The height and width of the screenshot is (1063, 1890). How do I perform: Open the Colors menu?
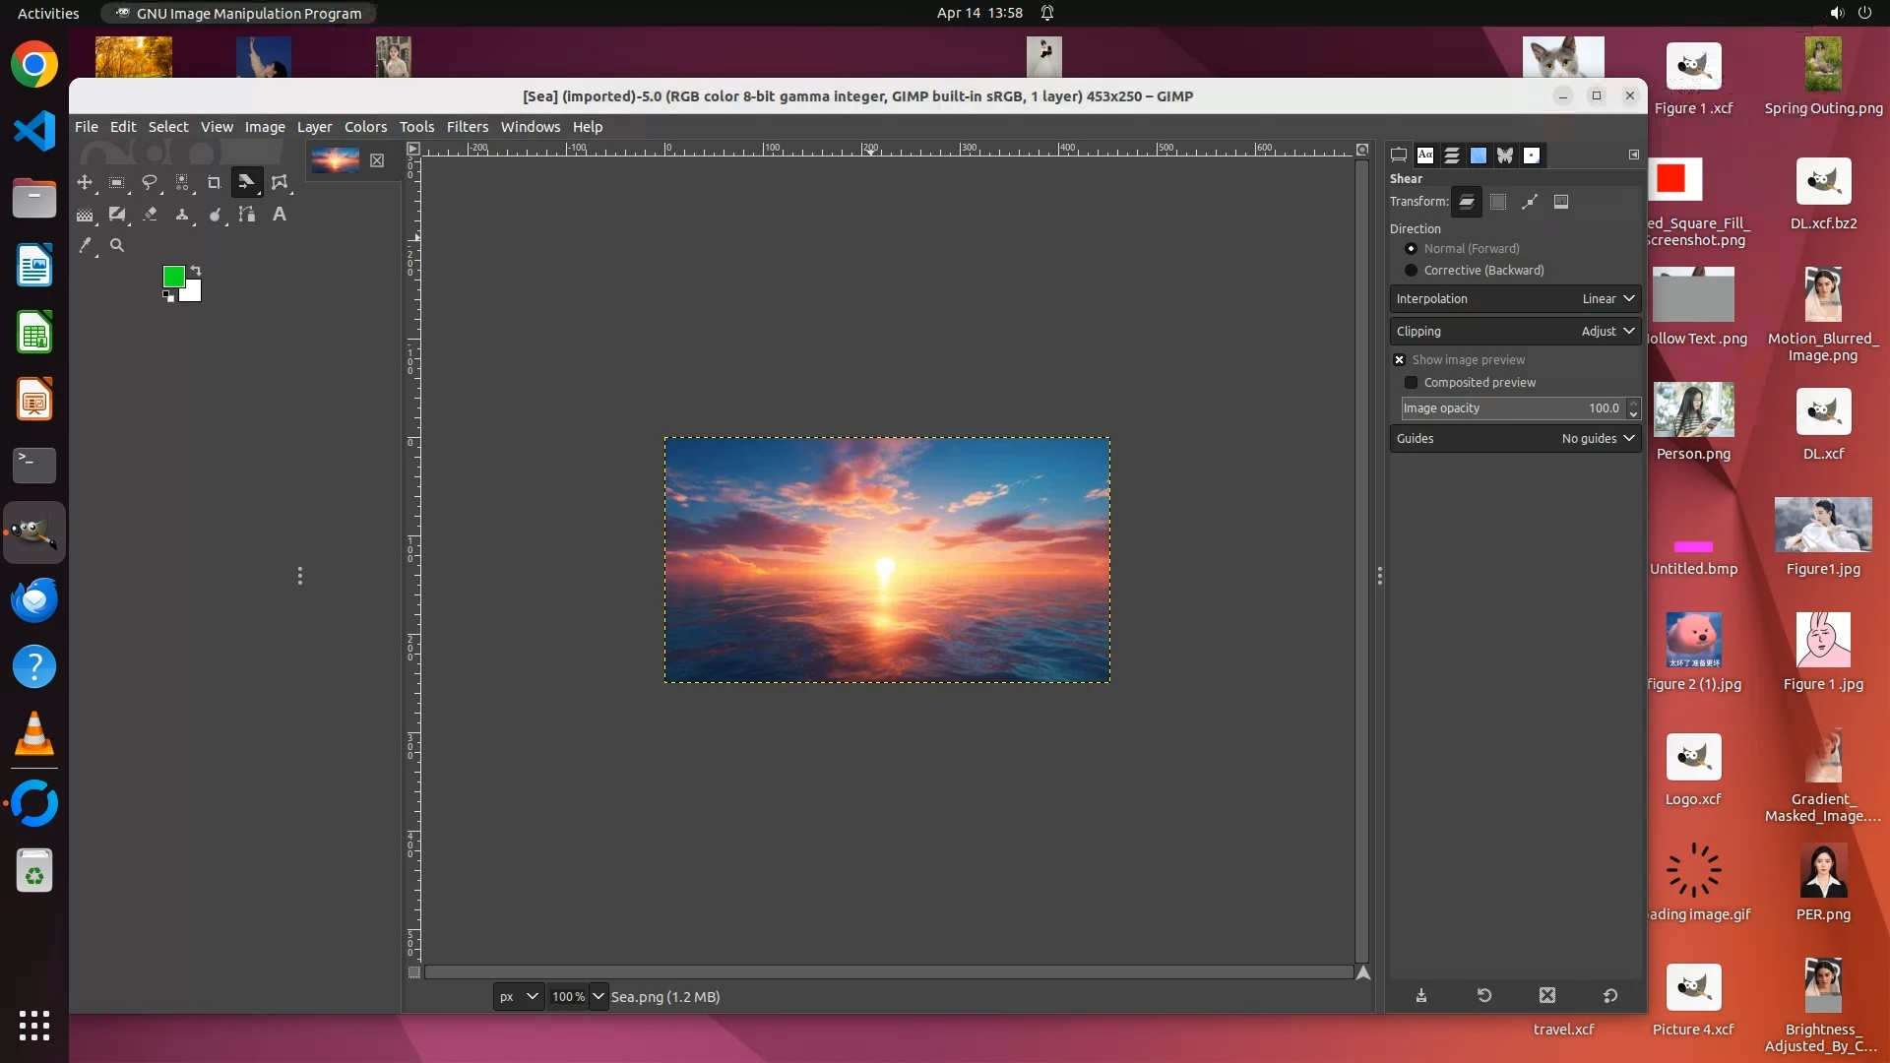[x=365, y=127]
